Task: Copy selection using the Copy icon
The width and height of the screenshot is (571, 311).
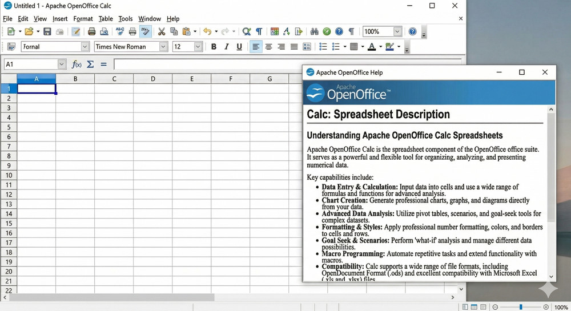Action: click(x=174, y=31)
